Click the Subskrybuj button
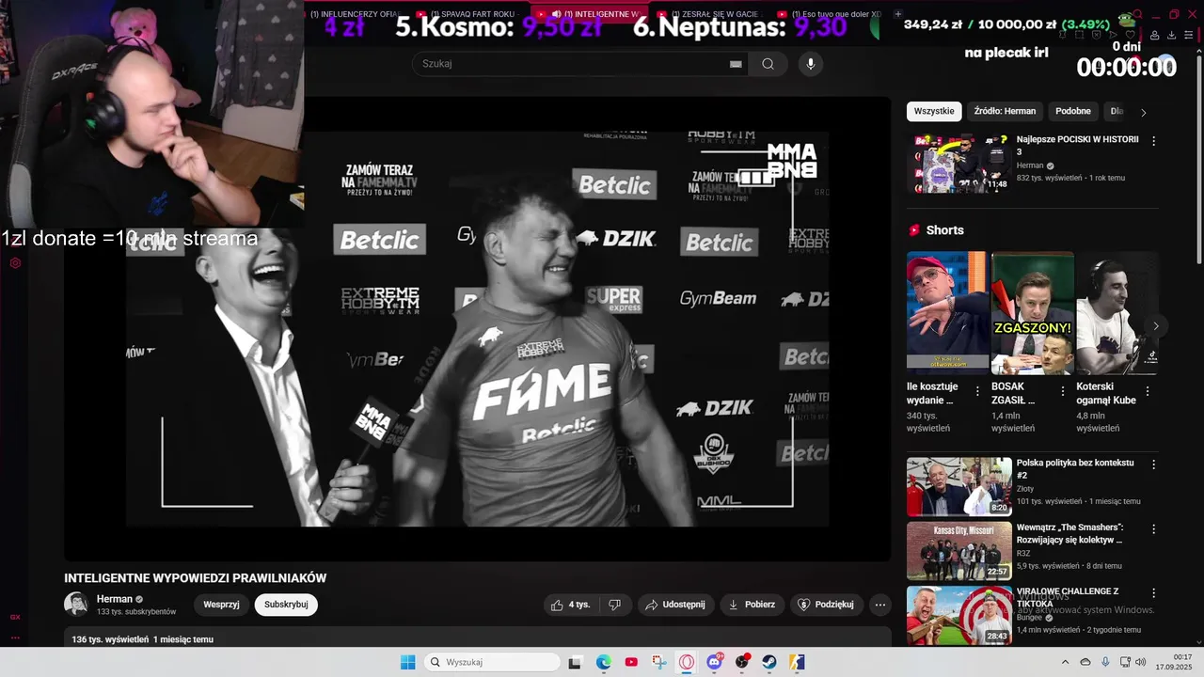 tap(286, 605)
